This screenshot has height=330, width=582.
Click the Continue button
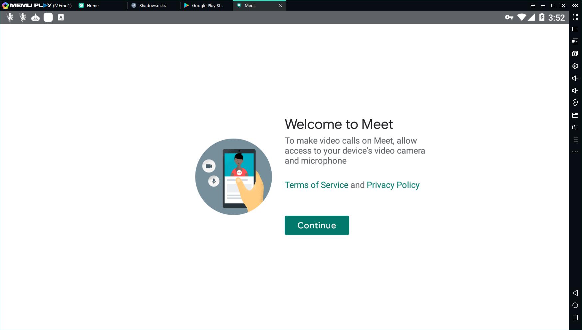pos(317,225)
